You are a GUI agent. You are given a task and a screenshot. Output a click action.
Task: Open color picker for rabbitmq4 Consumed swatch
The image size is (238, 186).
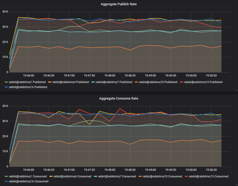(x=51, y=177)
